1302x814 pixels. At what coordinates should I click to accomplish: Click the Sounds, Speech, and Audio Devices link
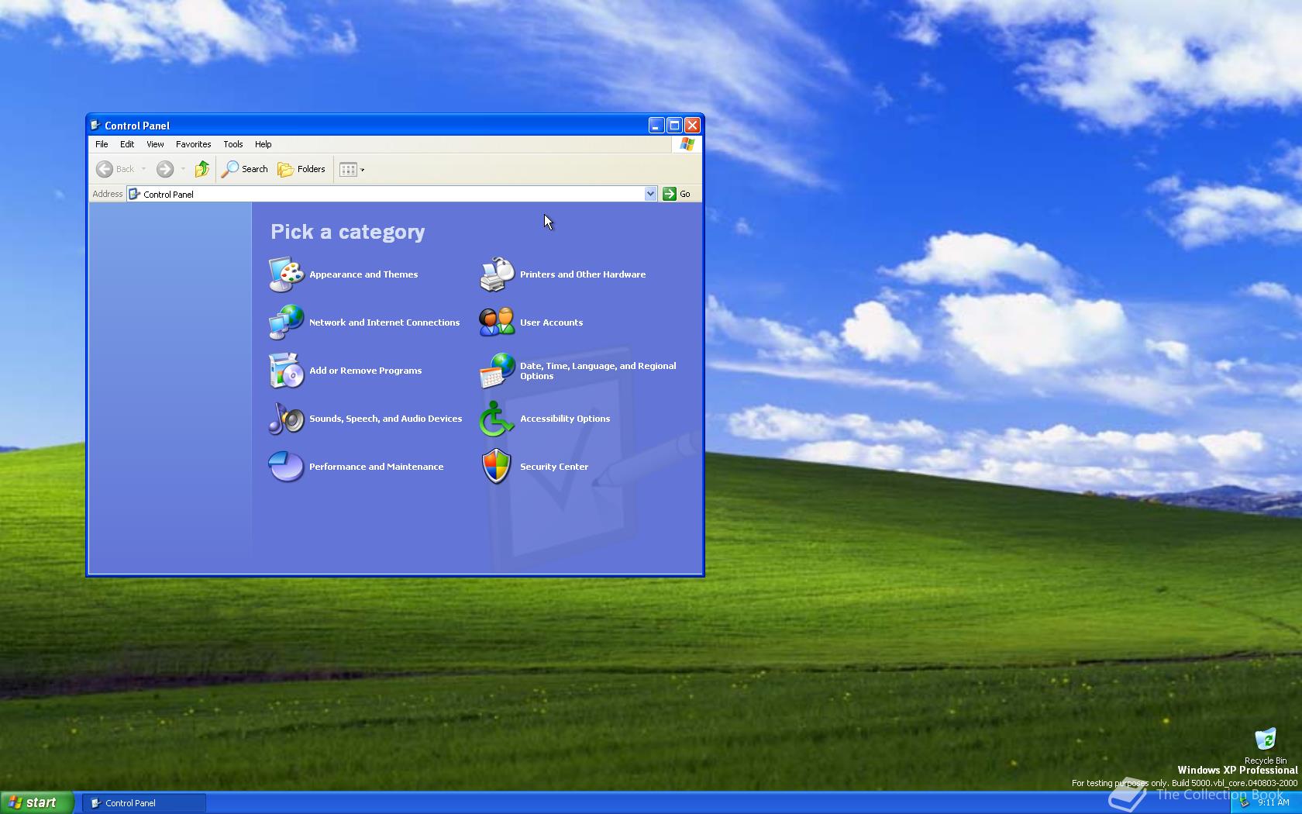[385, 419]
